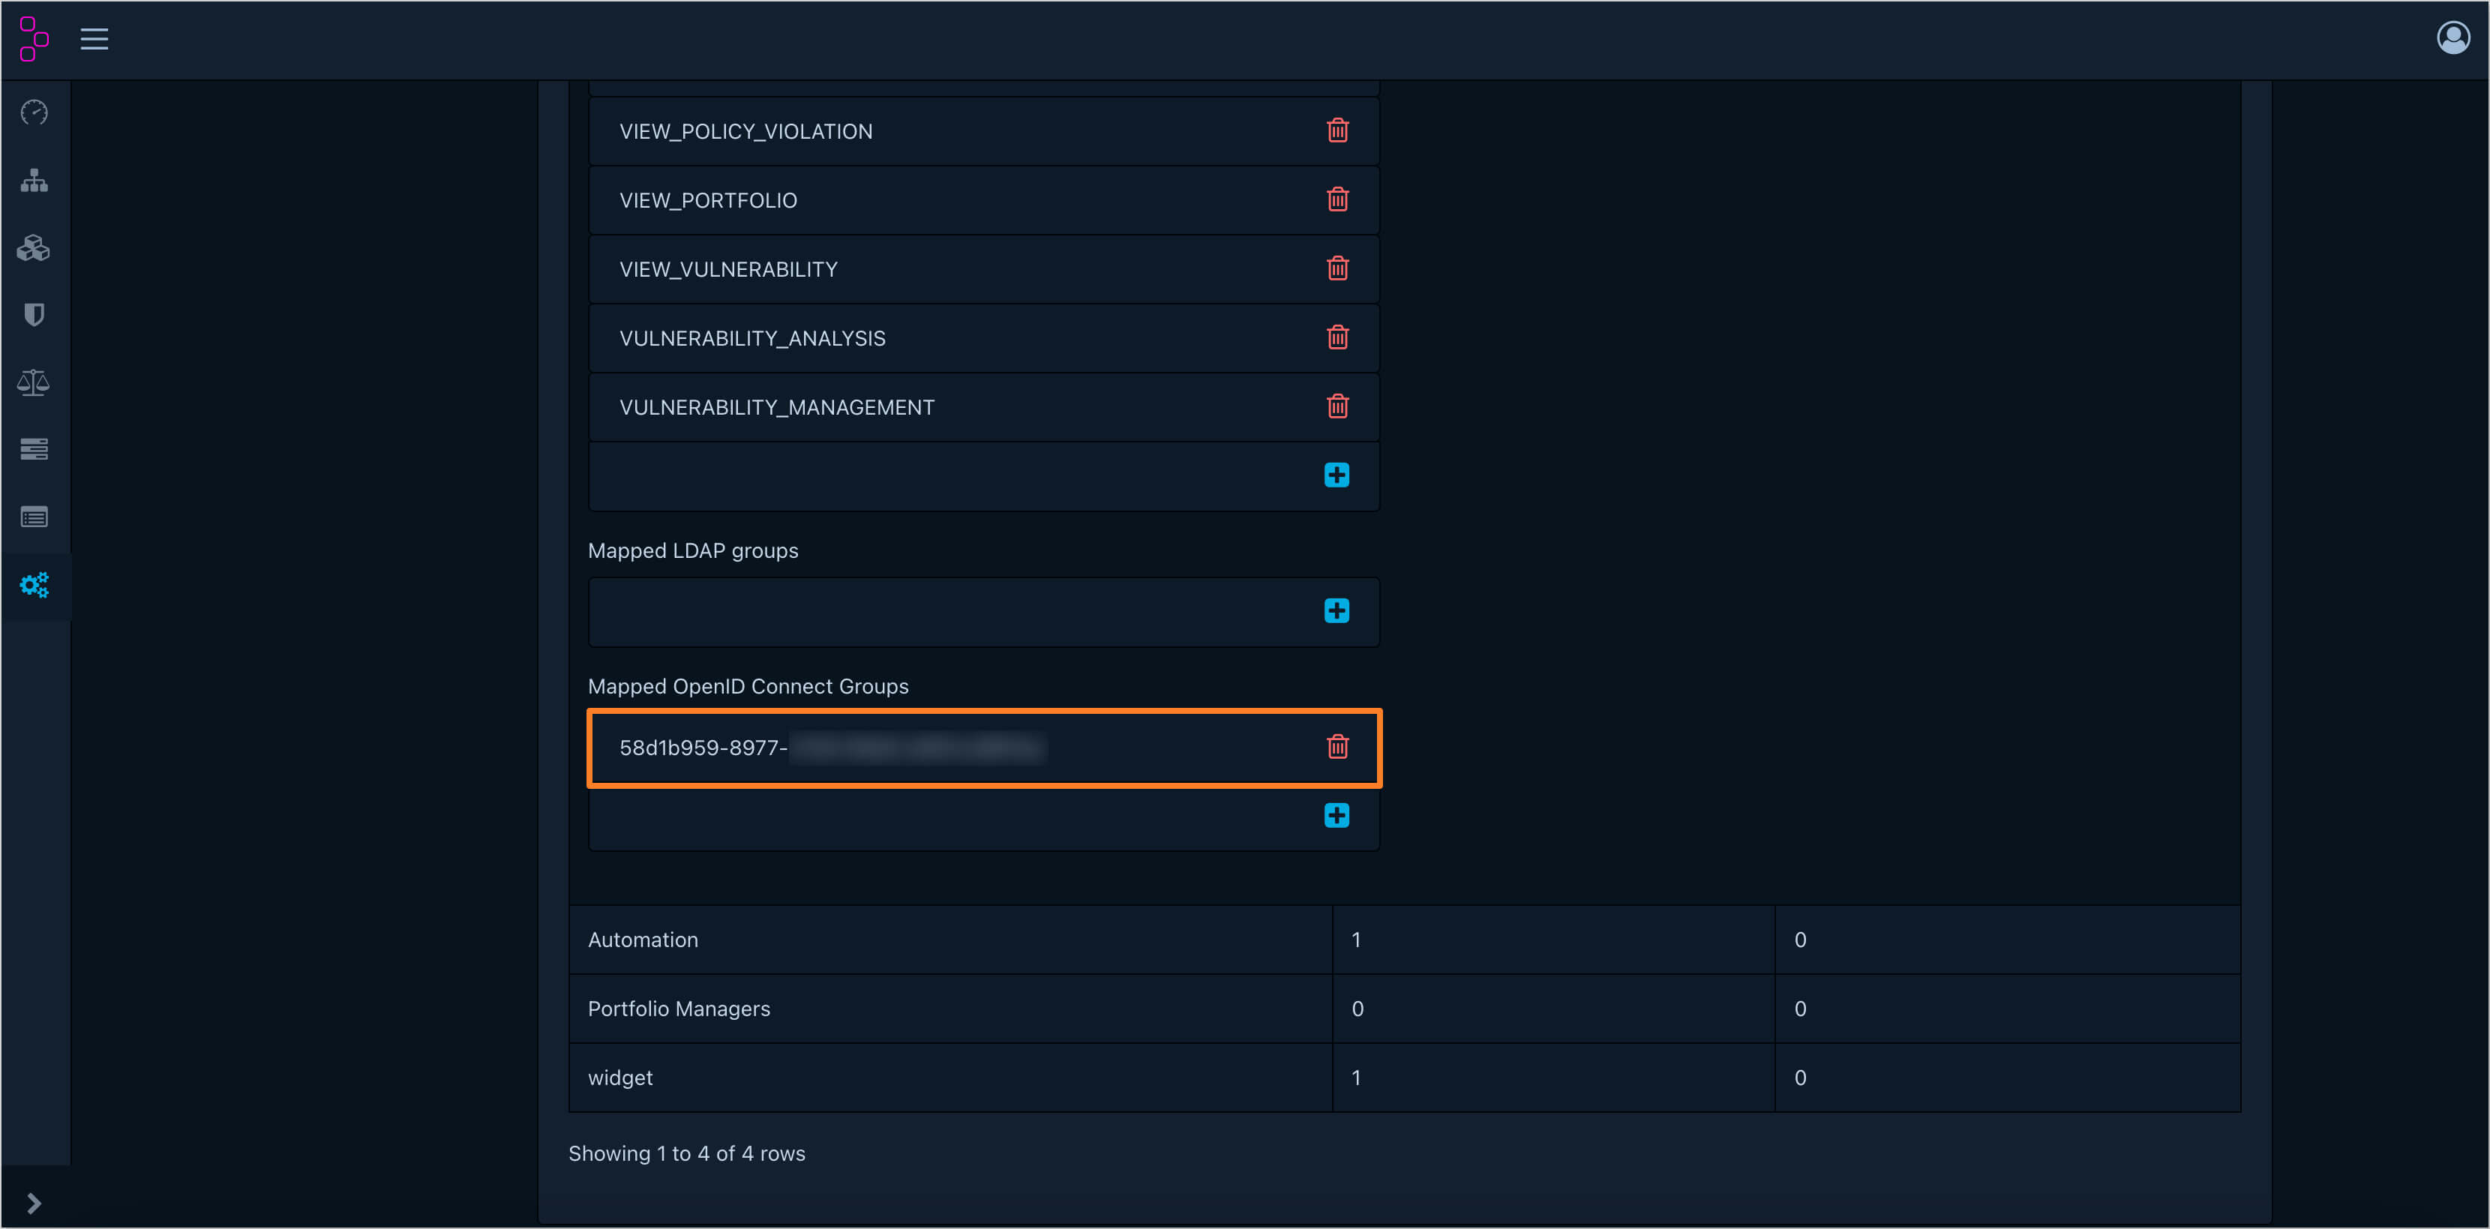The height and width of the screenshot is (1229, 2490).
Task: Add a mapped OpenID Connect group
Action: tap(1336, 816)
